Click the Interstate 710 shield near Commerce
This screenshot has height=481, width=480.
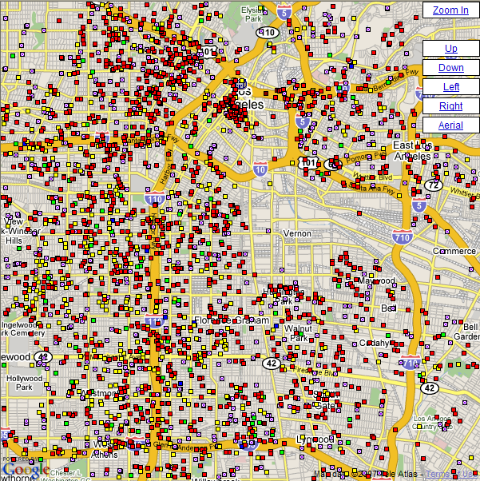402,237
